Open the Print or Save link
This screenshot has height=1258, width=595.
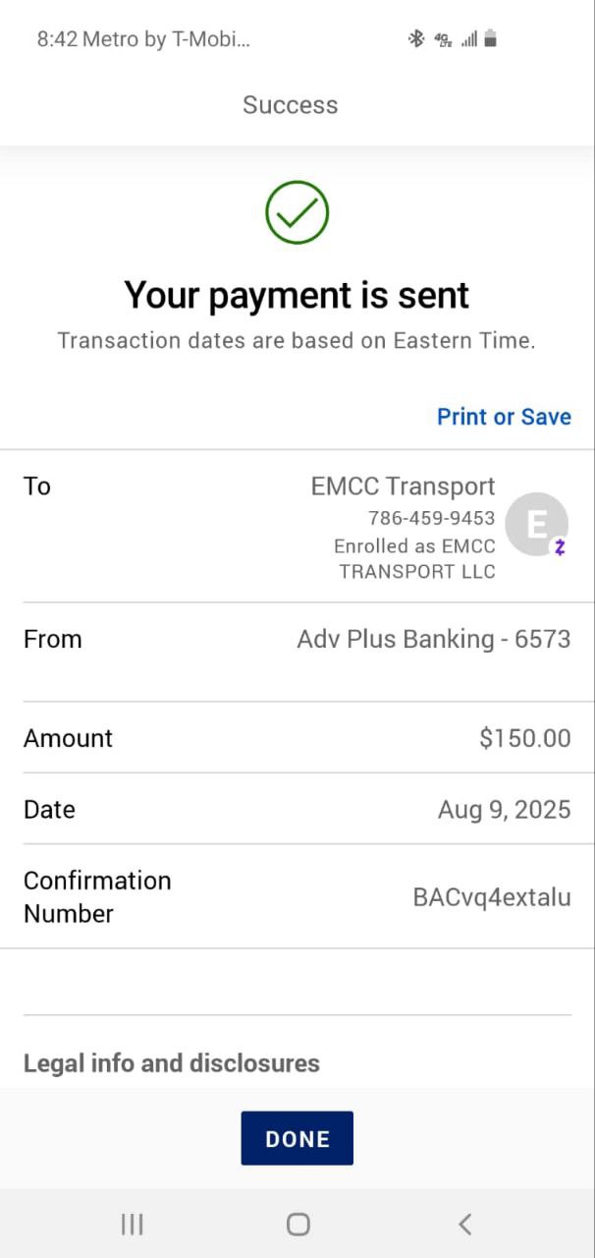tap(504, 417)
